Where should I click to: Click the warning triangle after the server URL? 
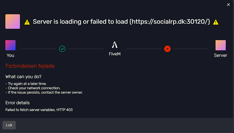216,22
